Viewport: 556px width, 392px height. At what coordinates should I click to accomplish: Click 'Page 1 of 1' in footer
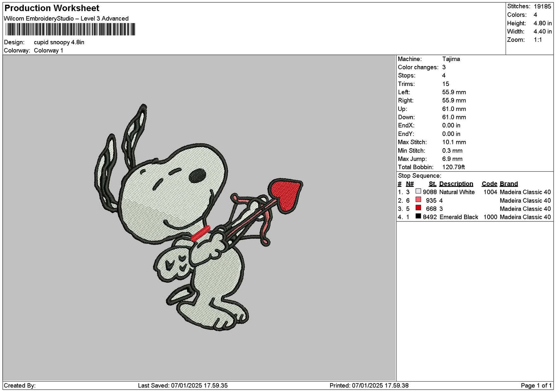click(x=536, y=385)
